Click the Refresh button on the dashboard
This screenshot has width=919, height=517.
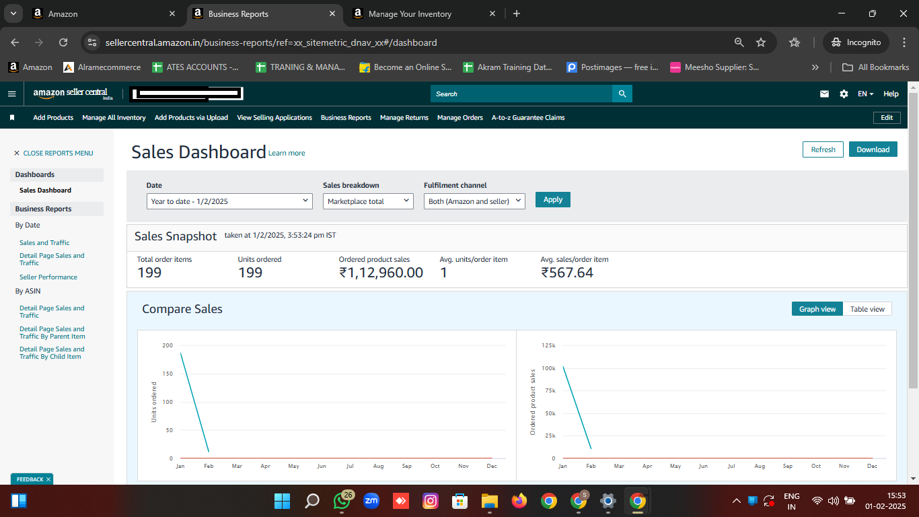(x=823, y=149)
